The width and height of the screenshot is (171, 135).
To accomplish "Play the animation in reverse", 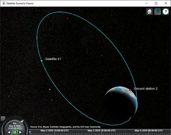I will coord(9,132).
